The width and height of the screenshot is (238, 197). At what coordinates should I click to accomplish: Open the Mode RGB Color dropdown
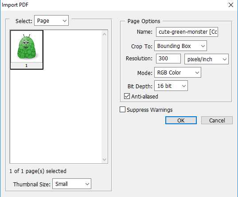coord(178,72)
